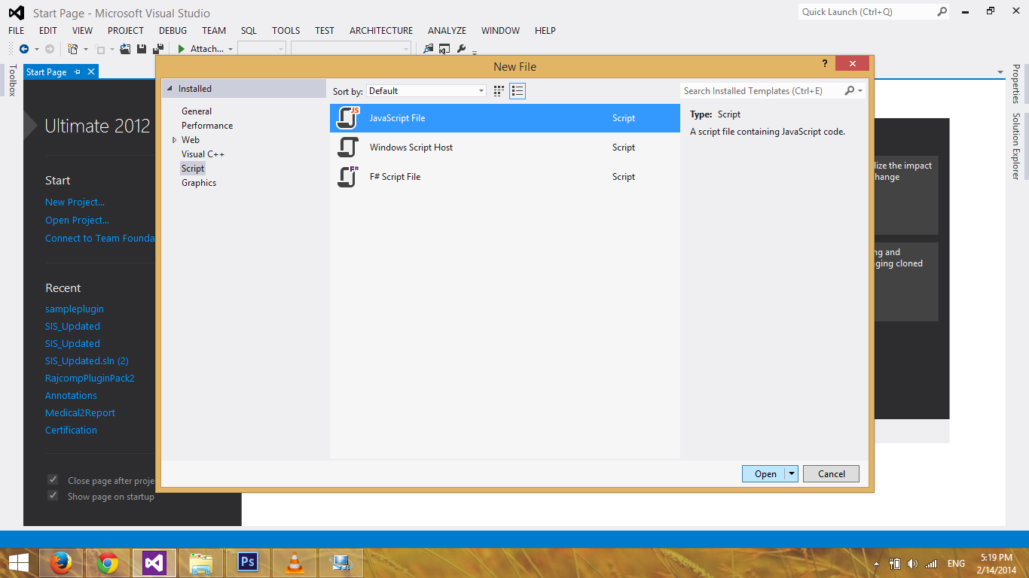Screen dimensions: 1029x578
Task: Open the TOOLS menu
Action: pos(286,31)
